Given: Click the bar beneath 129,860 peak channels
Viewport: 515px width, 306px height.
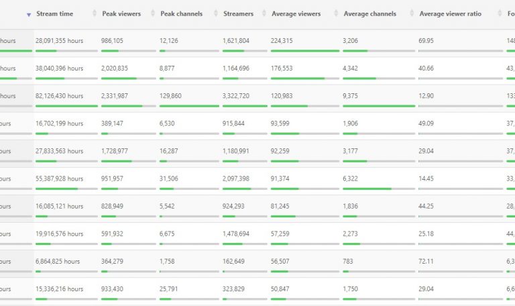Looking at the screenshot, I should pyautogui.click(x=189, y=106).
